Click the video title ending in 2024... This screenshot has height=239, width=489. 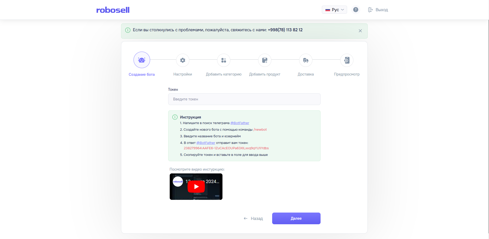click(x=202, y=182)
